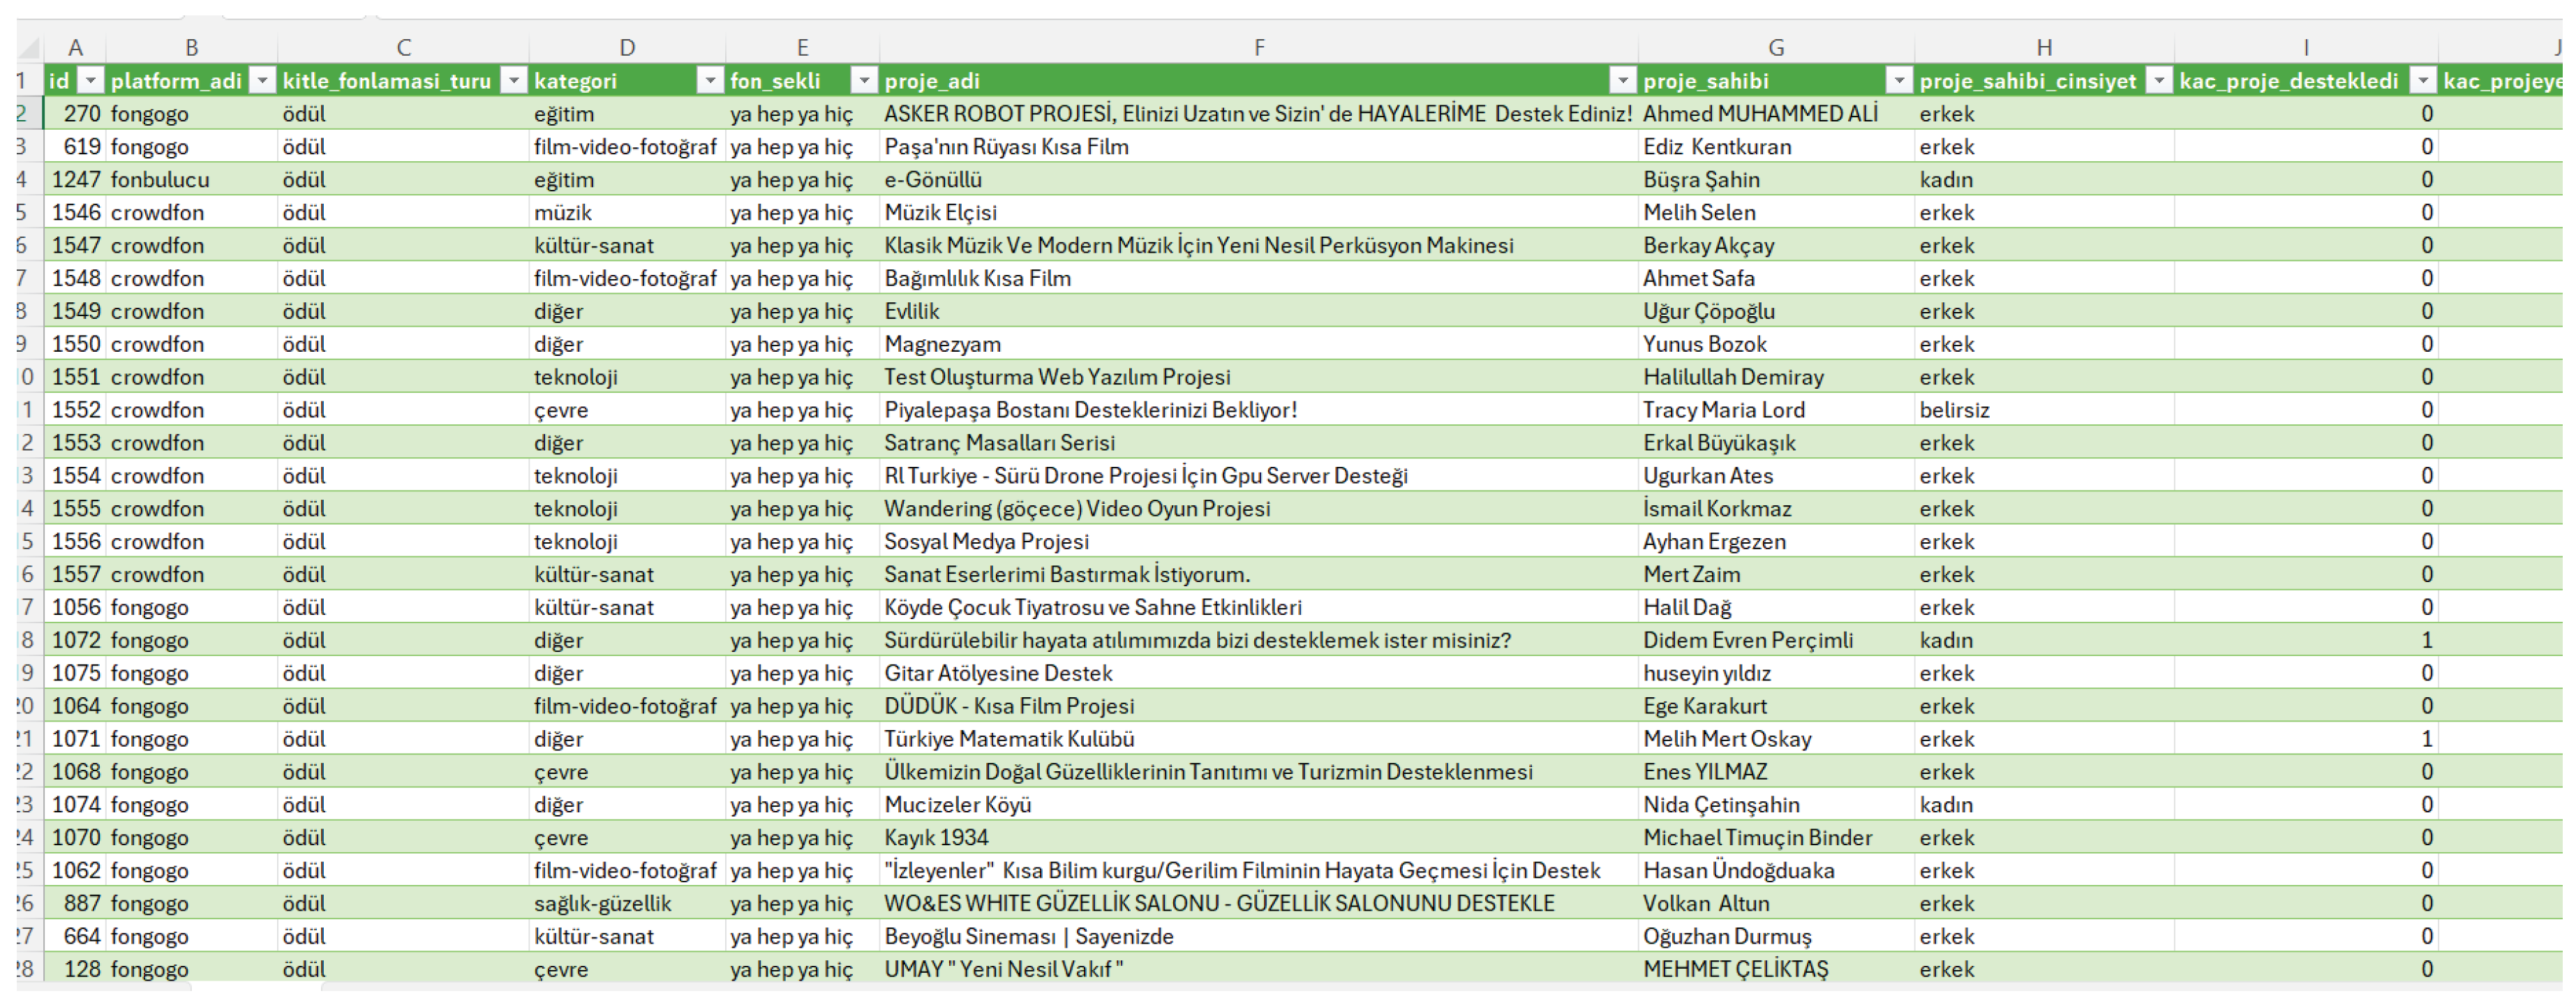
Task: Open the kategori column filter
Action: [709, 81]
